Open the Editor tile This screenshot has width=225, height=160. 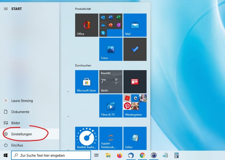(135, 138)
